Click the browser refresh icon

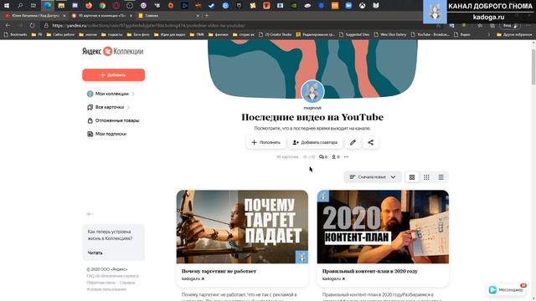[32, 26]
